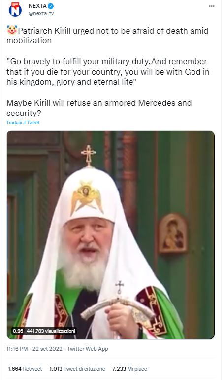Viewport: 224px width, 380px height.
Task: Show the 7.233 Mi piace likes list
Action: pos(129,369)
